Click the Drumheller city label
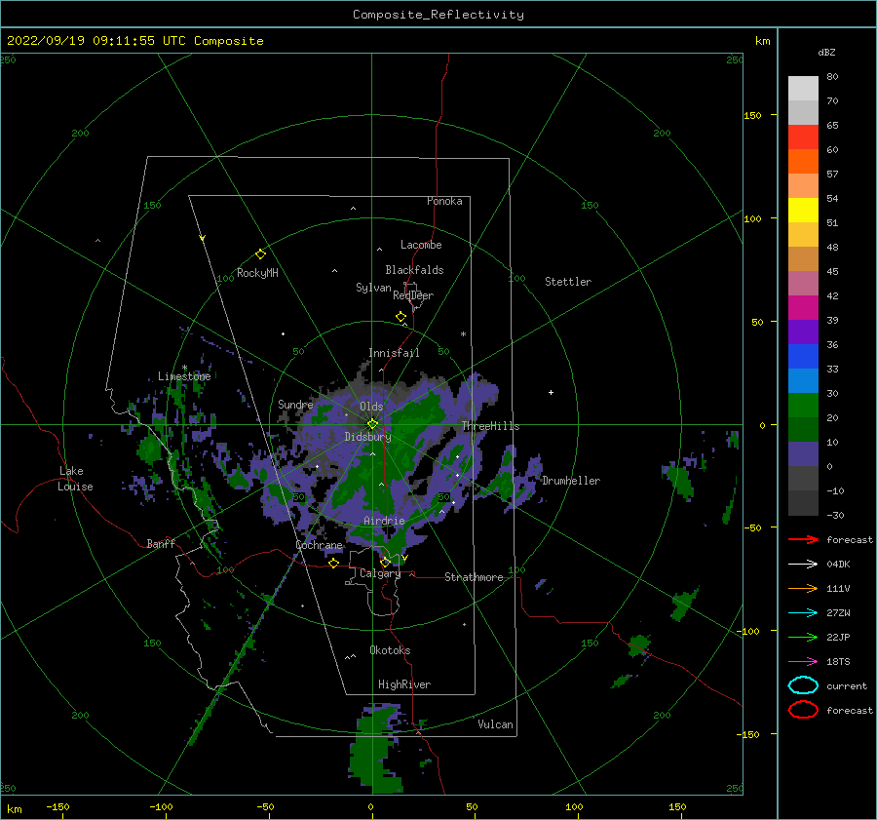The width and height of the screenshot is (877, 820). [571, 481]
